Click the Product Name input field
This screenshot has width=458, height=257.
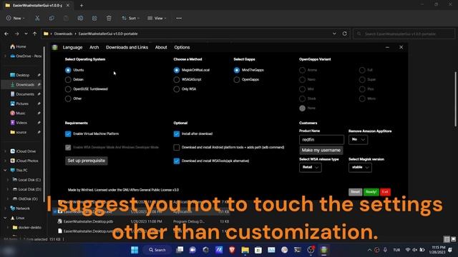pyautogui.click(x=321, y=140)
